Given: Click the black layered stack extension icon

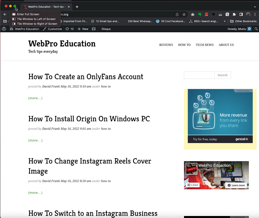Looking at the screenshot, I should point(214,14).
